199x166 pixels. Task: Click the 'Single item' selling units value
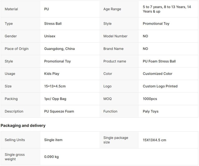[x=53, y=140]
